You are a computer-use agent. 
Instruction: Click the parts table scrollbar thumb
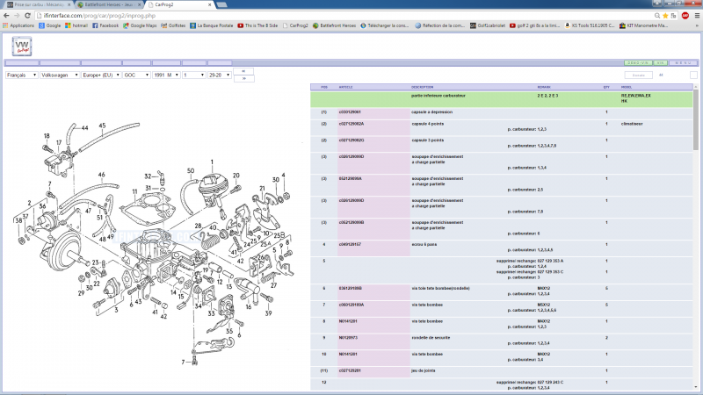[695, 119]
